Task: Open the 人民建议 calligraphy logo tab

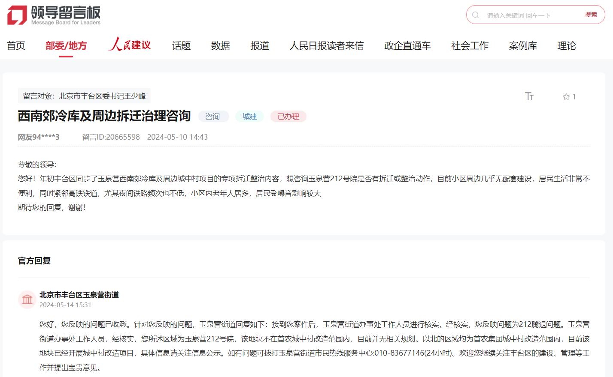Action: point(130,45)
